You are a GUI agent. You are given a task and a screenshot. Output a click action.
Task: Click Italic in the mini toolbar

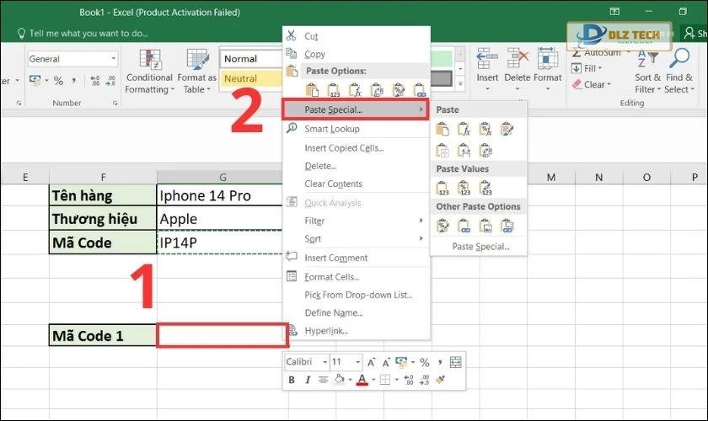coord(307,381)
